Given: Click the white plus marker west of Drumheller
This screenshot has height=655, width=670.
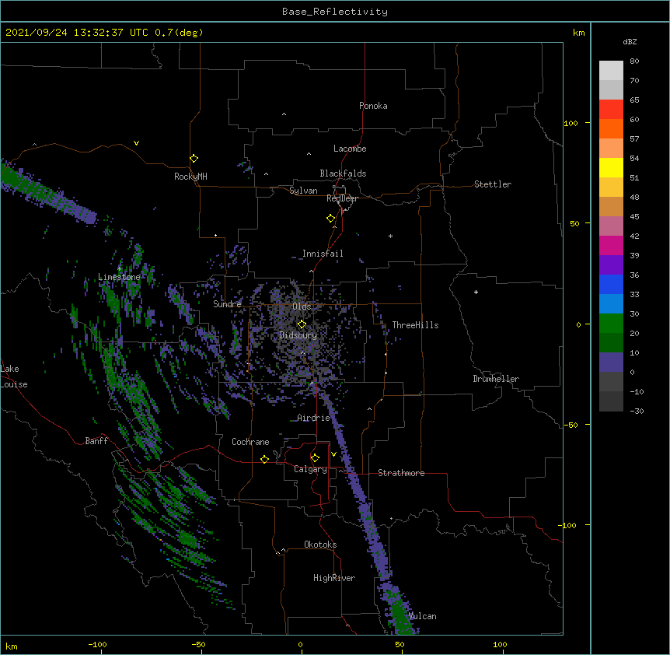Looking at the screenshot, I should [476, 292].
